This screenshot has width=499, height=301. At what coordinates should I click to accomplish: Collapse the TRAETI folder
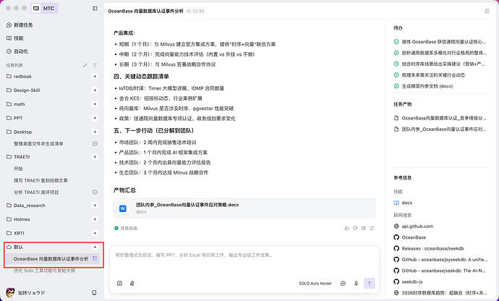[18, 157]
